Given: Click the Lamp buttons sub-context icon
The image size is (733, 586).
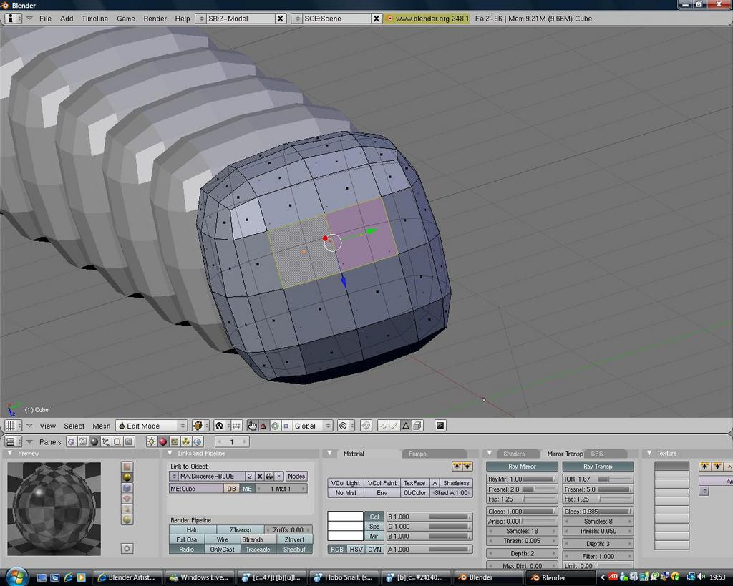Looking at the screenshot, I should point(152,441).
